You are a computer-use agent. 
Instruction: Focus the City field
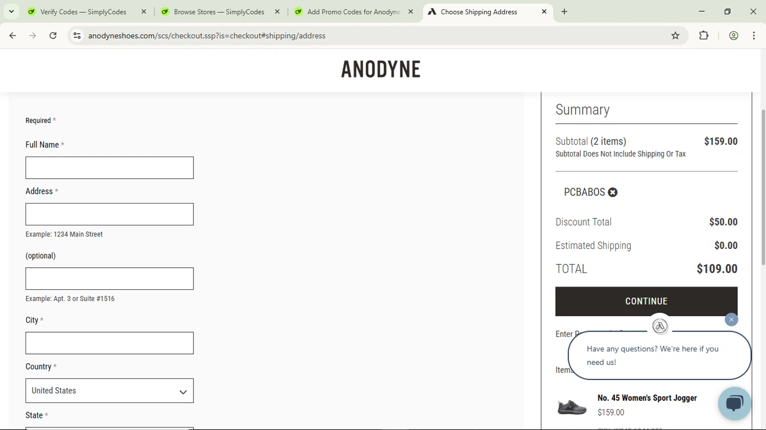pos(109,343)
